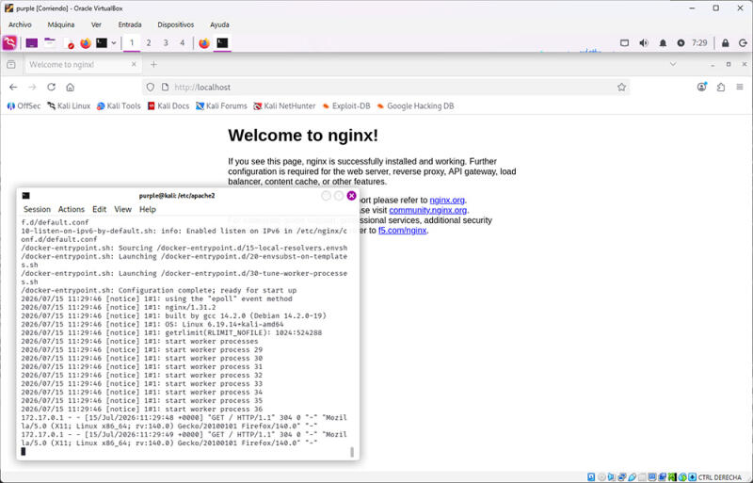Click the VirtualBox CTRL DERECHA host key indicator
753x483 pixels.
(719, 477)
